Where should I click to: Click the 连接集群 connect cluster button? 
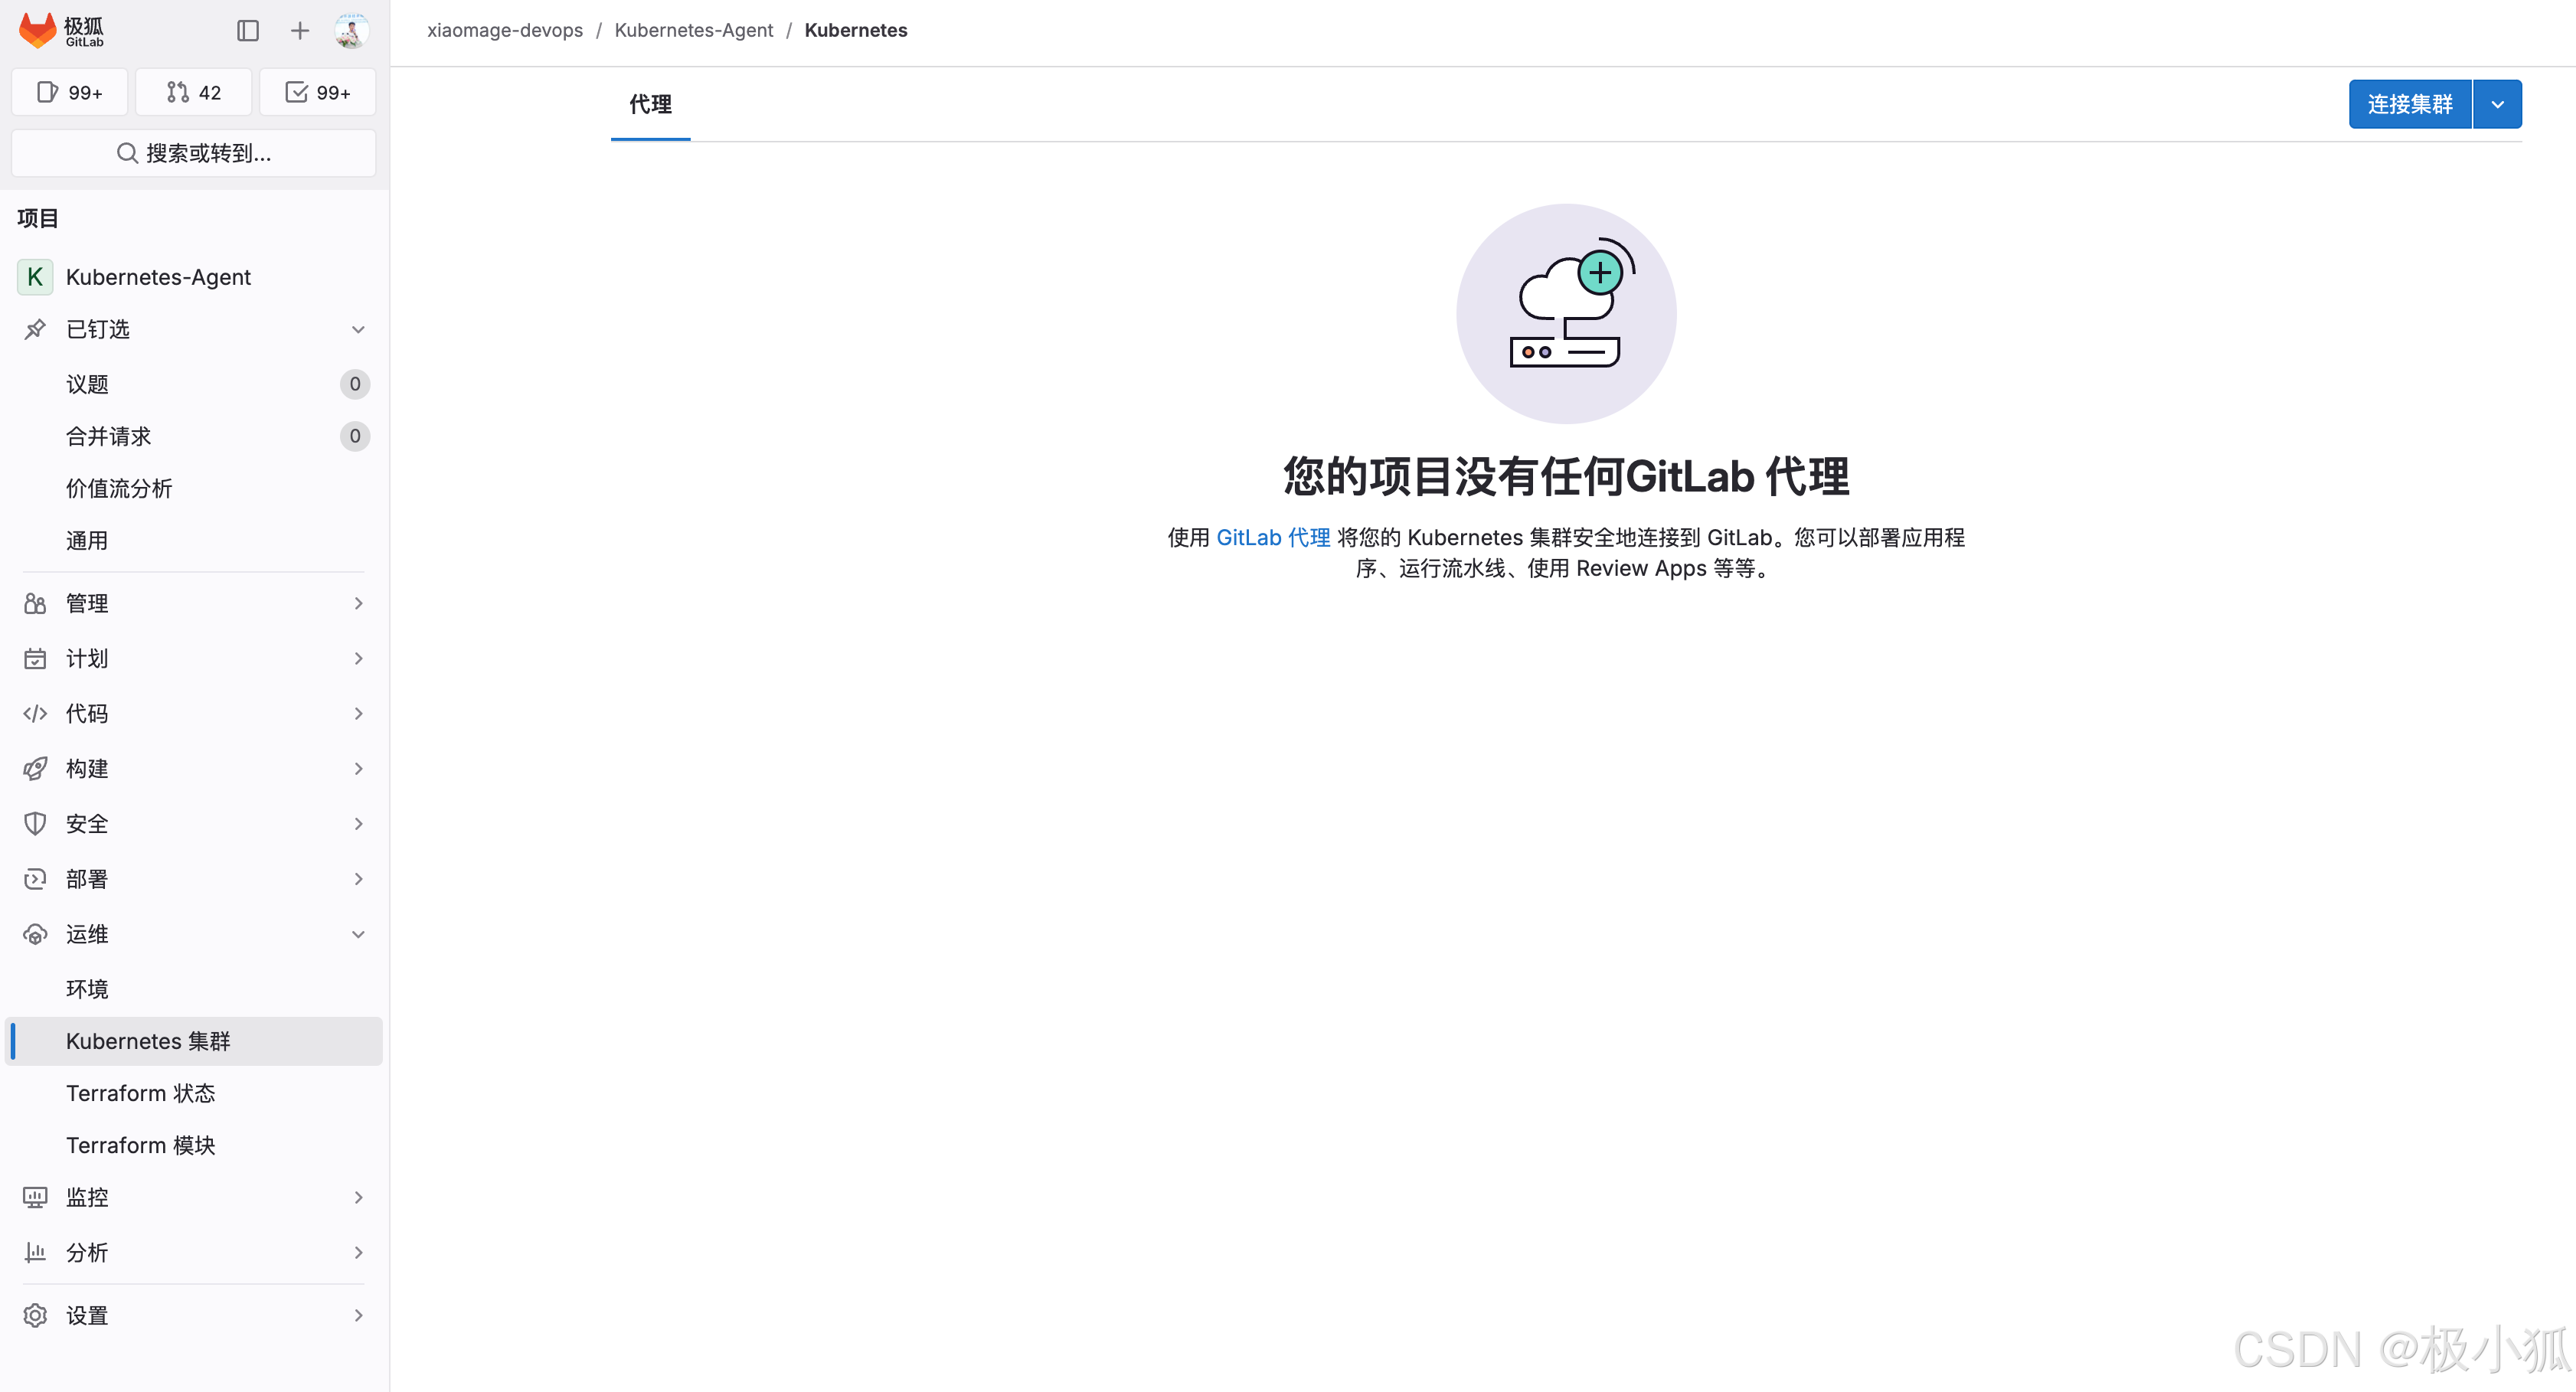[x=2410, y=104]
